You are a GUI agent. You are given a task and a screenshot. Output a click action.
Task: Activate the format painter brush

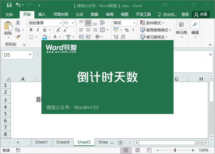[18, 37]
